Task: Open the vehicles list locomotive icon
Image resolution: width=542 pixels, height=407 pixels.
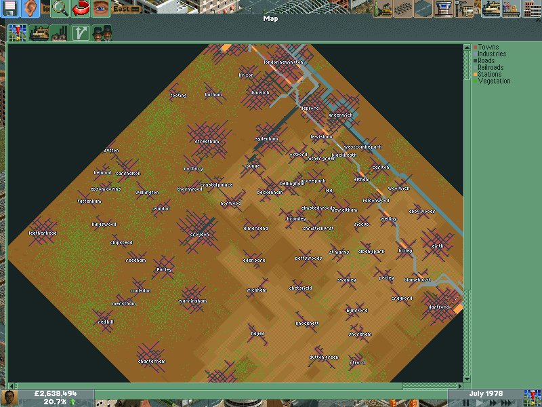Action: pyautogui.click(x=491, y=8)
